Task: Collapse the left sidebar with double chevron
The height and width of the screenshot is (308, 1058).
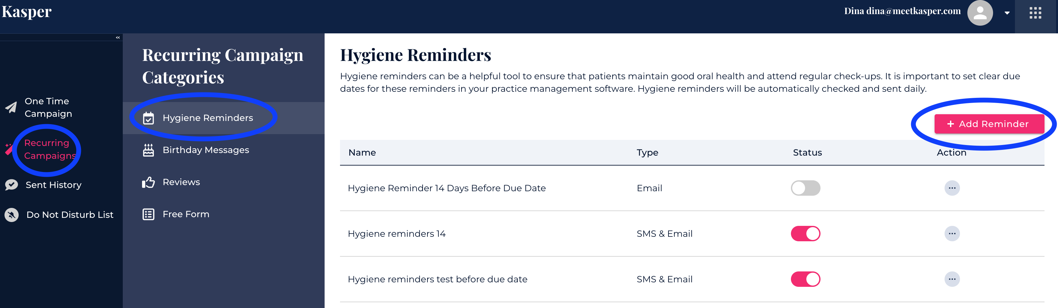Action: [x=118, y=38]
